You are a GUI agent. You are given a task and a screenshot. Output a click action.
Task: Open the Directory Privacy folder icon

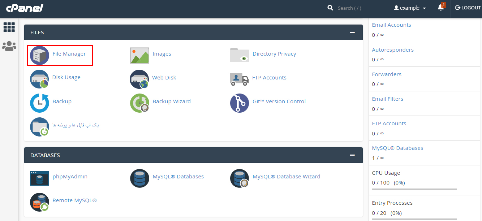[x=240, y=55]
